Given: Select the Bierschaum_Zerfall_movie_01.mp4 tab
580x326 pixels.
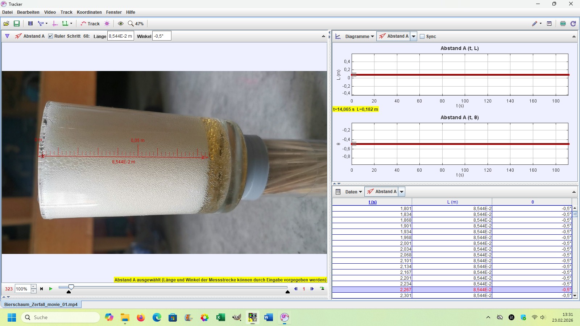Looking at the screenshot, I should pos(41,305).
